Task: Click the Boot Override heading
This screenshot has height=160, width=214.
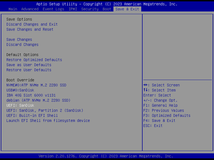Action: pyautogui.click(x=20, y=80)
